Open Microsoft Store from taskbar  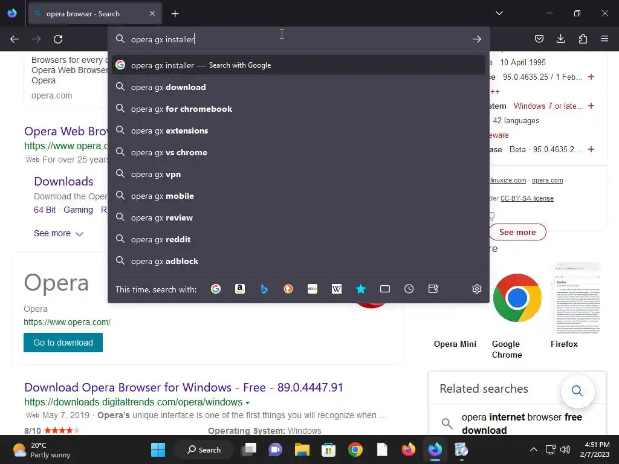328,449
